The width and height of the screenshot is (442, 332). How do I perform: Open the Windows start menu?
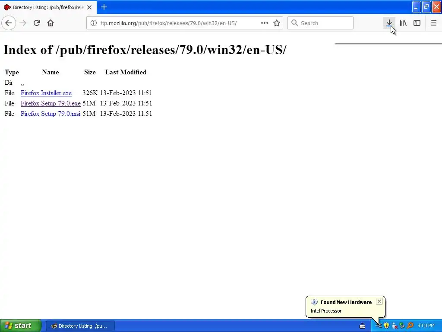pyautogui.click(x=20, y=326)
